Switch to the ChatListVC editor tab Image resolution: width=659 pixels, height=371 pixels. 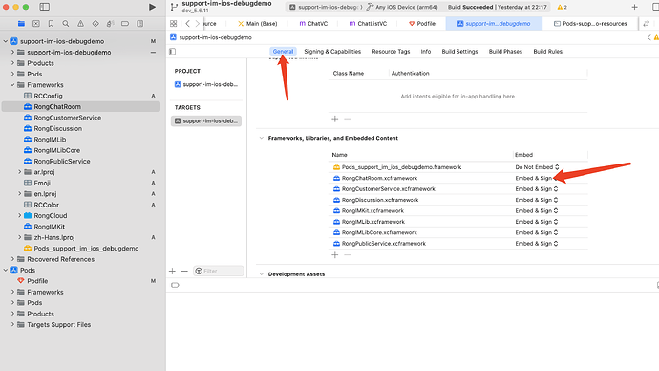click(x=368, y=24)
